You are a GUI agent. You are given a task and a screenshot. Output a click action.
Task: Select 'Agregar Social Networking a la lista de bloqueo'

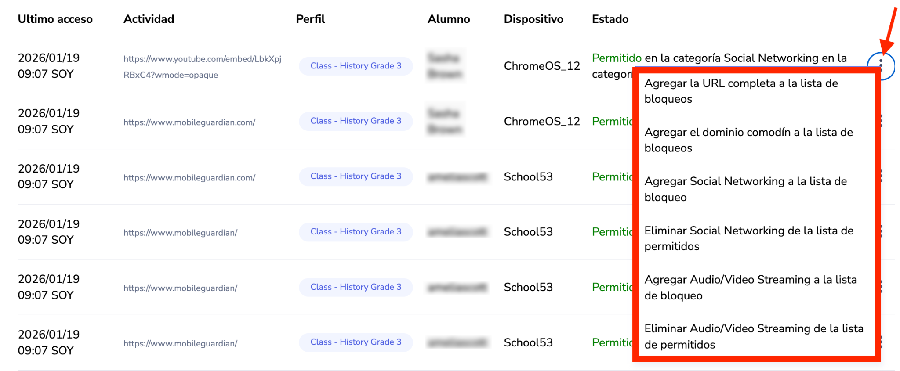745,189
